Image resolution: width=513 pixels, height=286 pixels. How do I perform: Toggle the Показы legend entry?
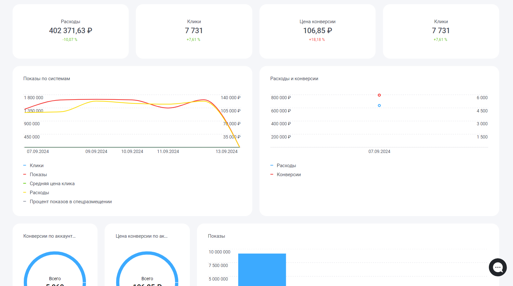[35, 175]
